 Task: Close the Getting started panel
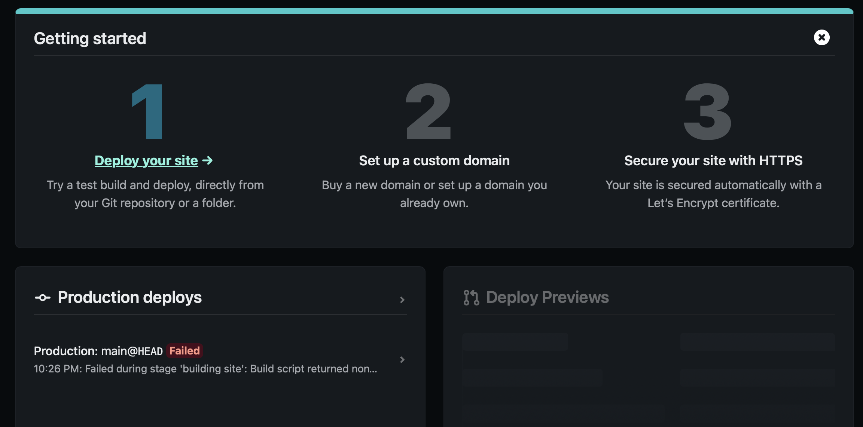pyautogui.click(x=821, y=37)
